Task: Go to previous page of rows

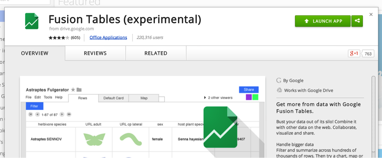Action: click(37, 114)
